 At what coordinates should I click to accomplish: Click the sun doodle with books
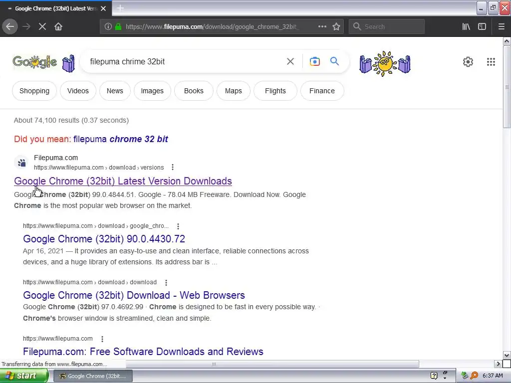[x=385, y=63]
